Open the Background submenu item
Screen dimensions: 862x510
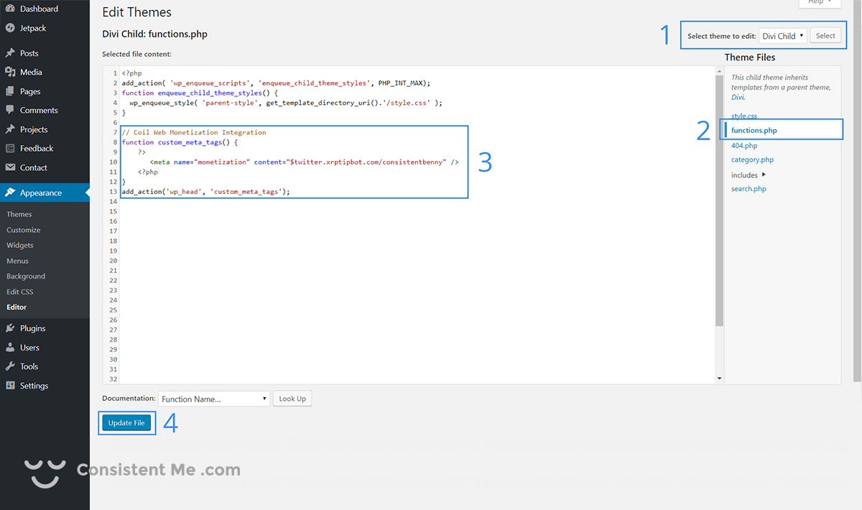(x=26, y=276)
